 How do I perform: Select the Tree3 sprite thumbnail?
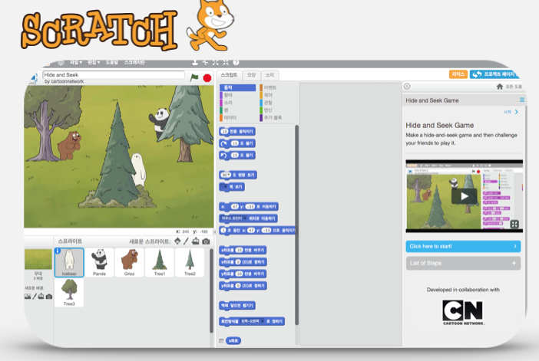click(69, 292)
